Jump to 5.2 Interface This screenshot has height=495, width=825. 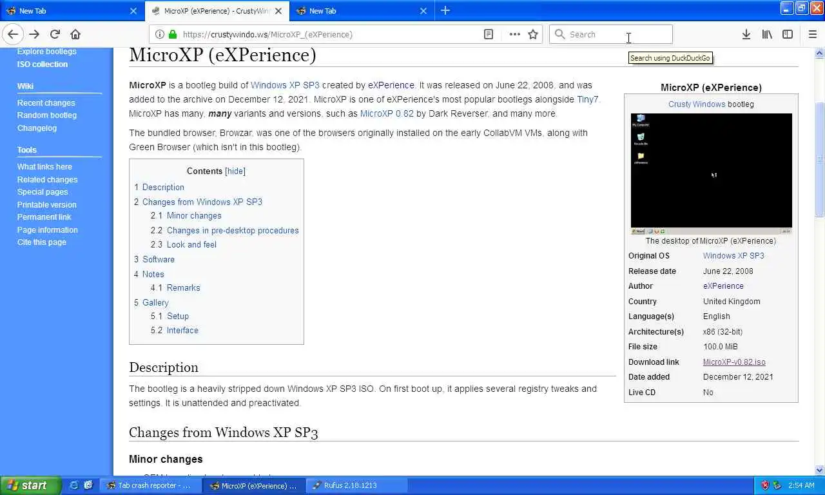(175, 330)
